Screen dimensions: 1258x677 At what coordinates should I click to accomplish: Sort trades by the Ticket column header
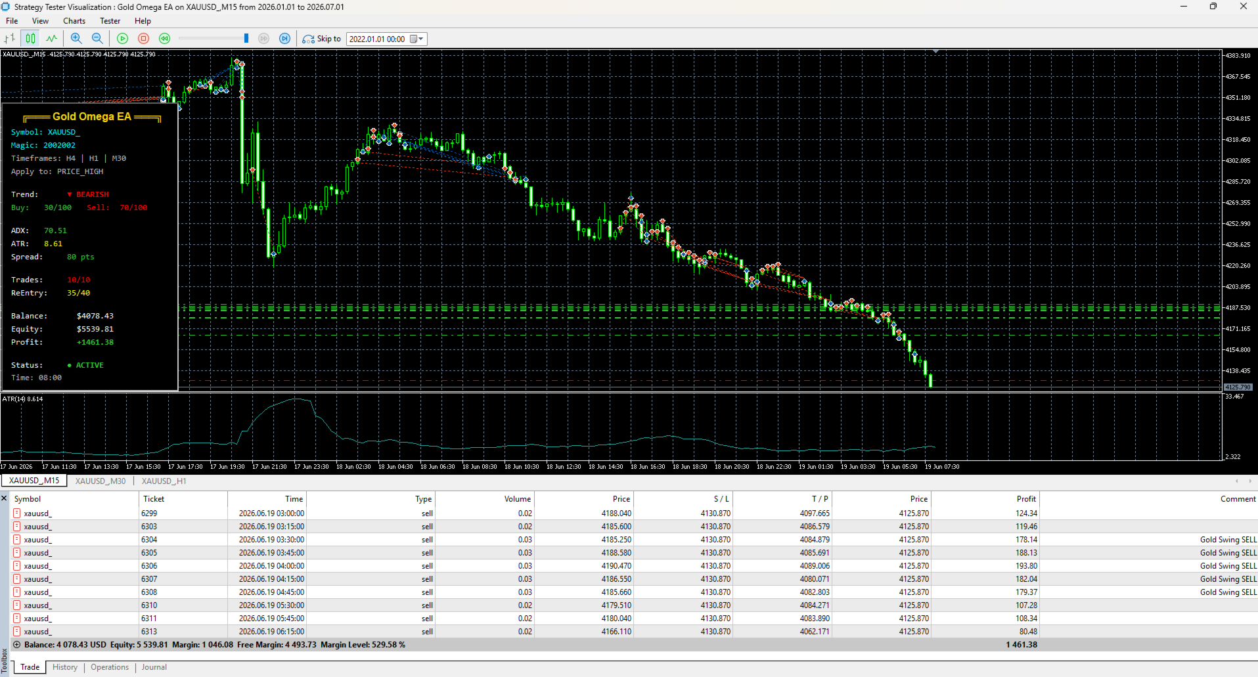pyautogui.click(x=183, y=499)
